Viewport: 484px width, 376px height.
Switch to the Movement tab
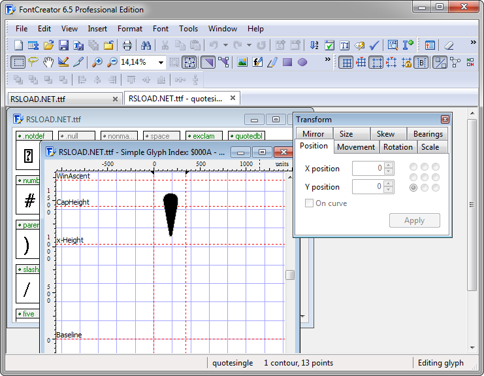[356, 146]
